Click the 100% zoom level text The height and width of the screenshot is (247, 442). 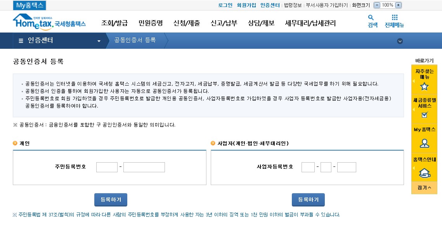pyautogui.click(x=388, y=5)
